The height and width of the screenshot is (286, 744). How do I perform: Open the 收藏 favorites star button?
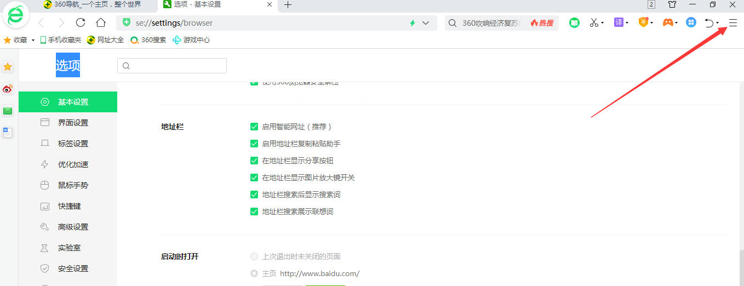click(x=15, y=40)
